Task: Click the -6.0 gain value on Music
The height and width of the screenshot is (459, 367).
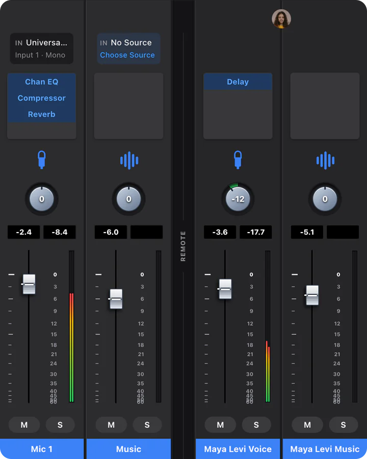Action: click(111, 232)
